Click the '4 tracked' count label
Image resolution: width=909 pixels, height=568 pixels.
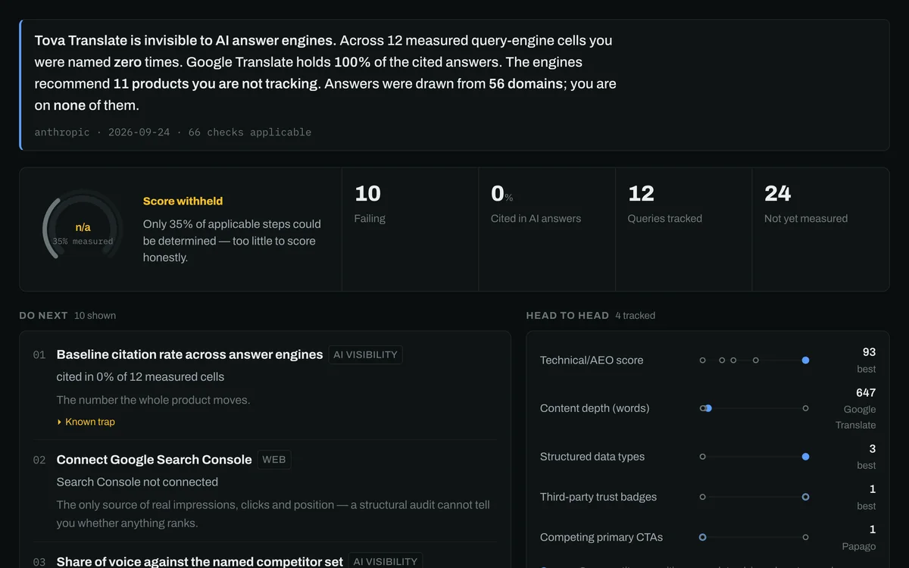click(x=635, y=315)
